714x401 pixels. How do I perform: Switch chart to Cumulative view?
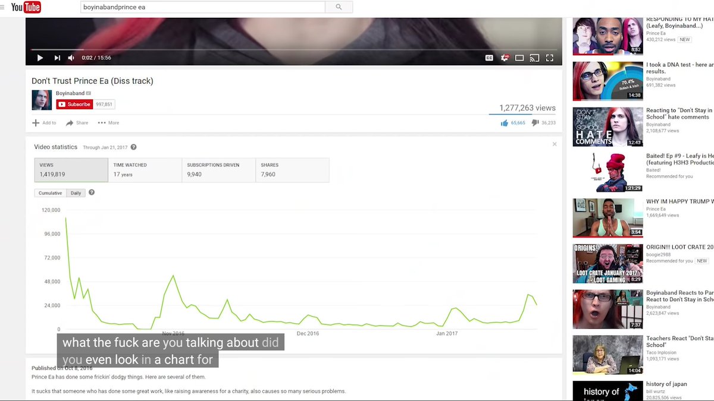(51, 193)
